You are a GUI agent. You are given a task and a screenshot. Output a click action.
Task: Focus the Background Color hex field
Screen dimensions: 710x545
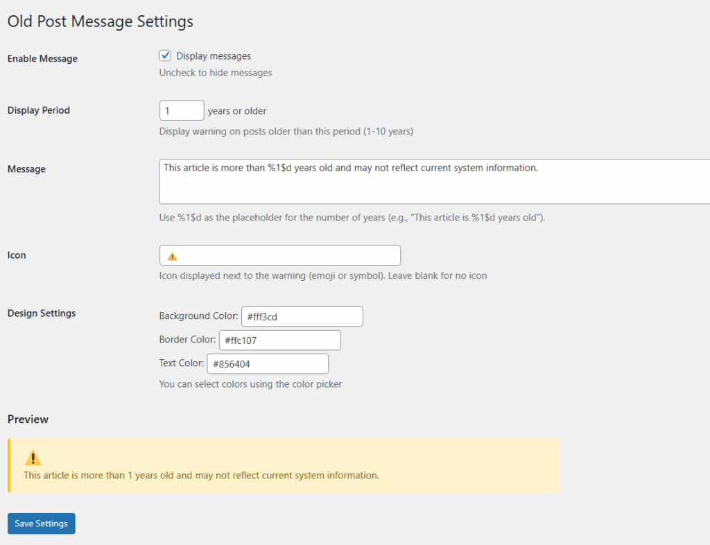pyautogui.click(x=302, y=317)
